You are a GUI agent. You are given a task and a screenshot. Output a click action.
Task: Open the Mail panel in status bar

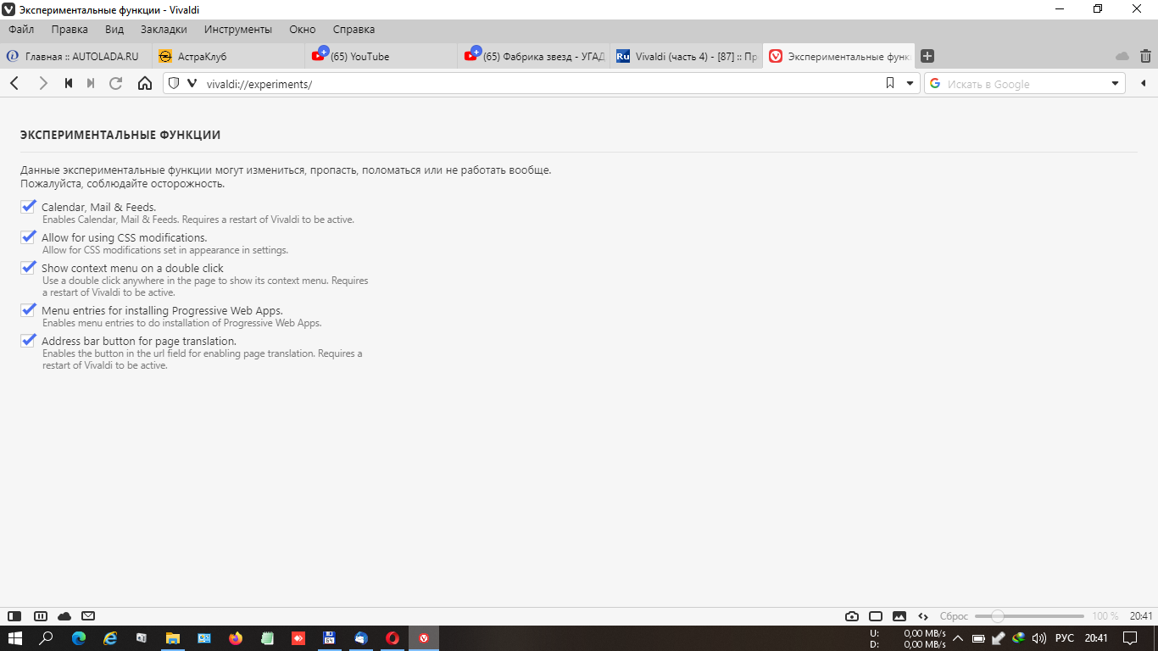[88, 616]
